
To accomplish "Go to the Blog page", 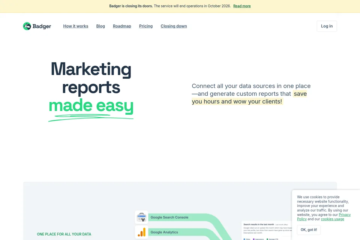I will (100, 26).
